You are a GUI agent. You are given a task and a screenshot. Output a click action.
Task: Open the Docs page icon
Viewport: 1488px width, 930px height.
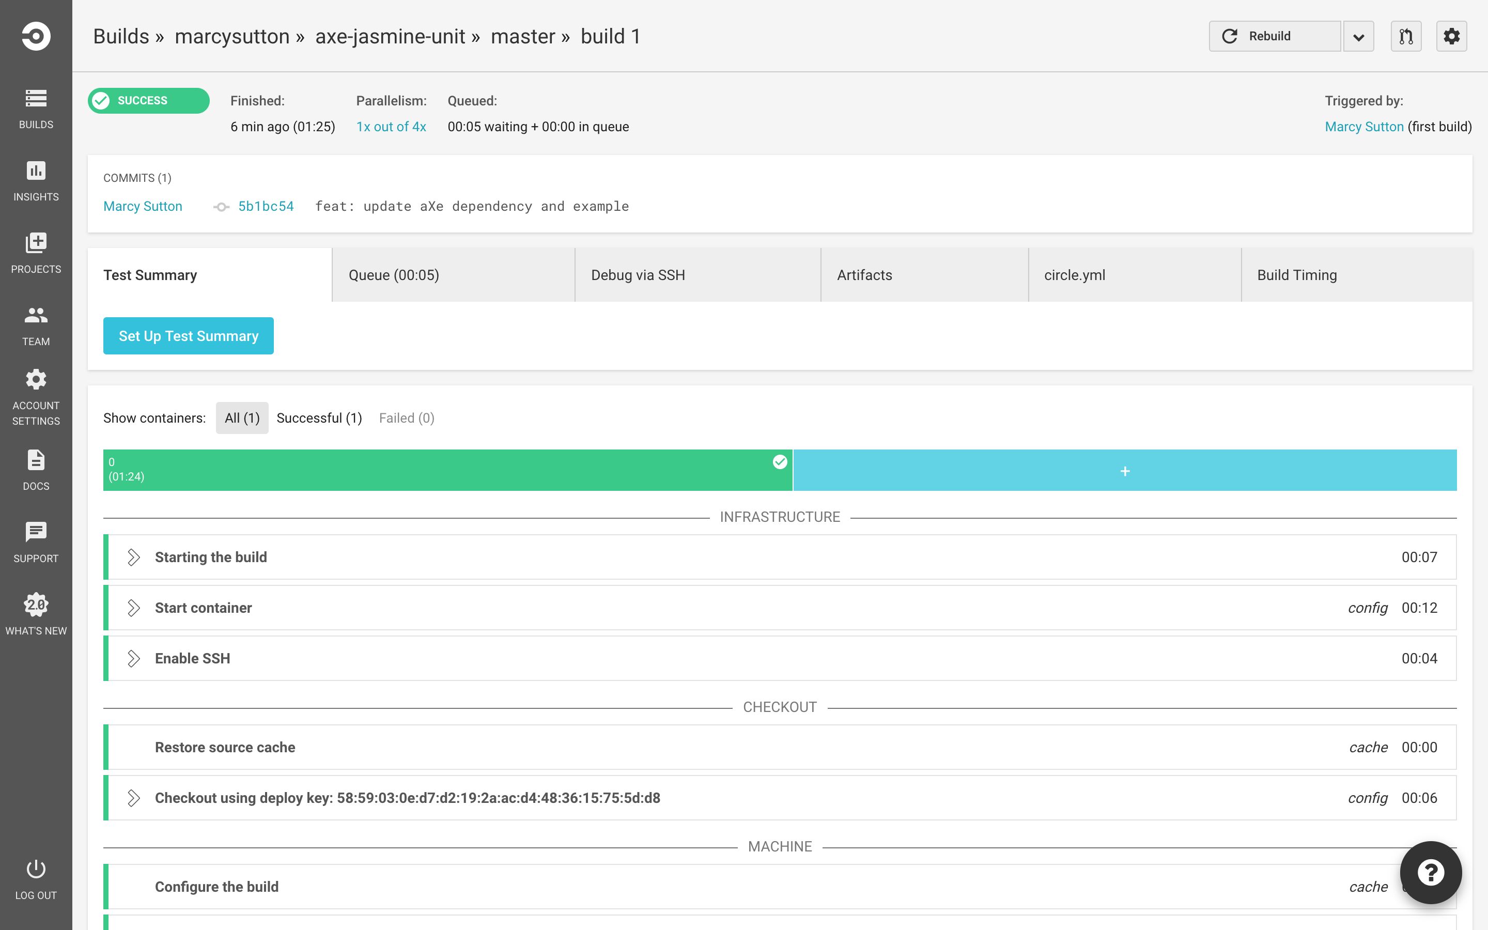36,460
